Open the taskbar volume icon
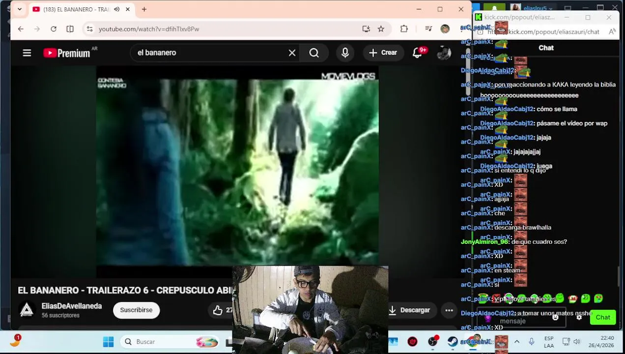 (x=577, y=342)
